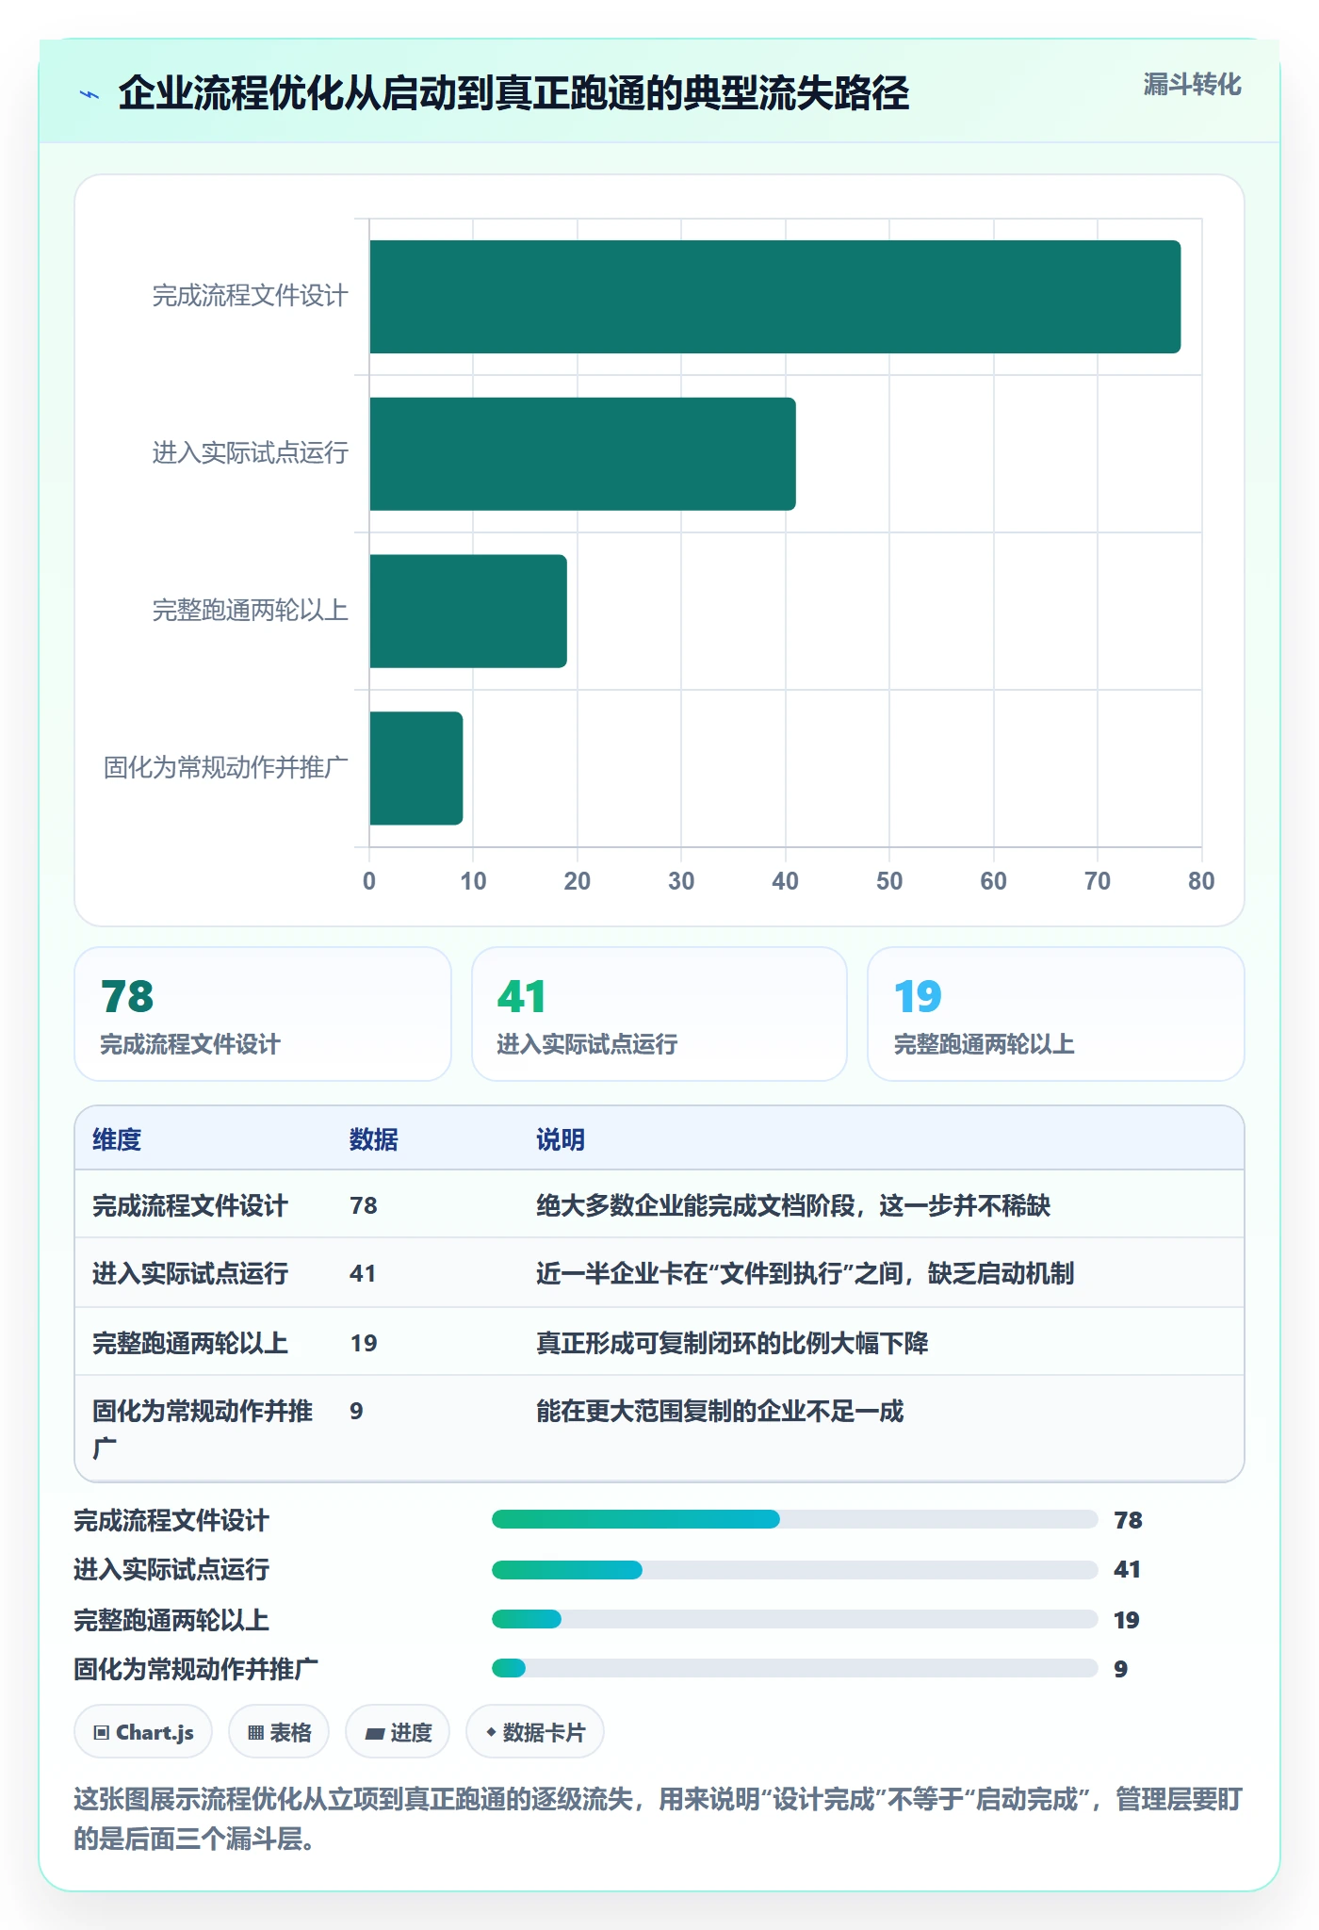Click the y-axis label 固化为常规动作并推广

[x=226, y=768]
